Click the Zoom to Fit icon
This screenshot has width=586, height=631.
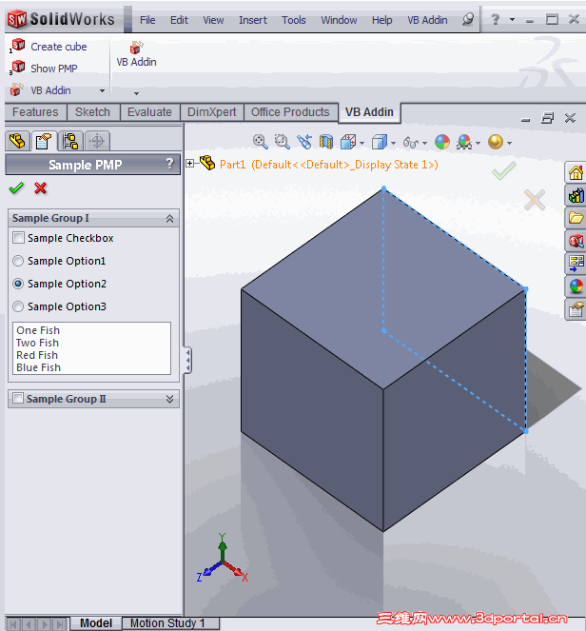[260, 142]
